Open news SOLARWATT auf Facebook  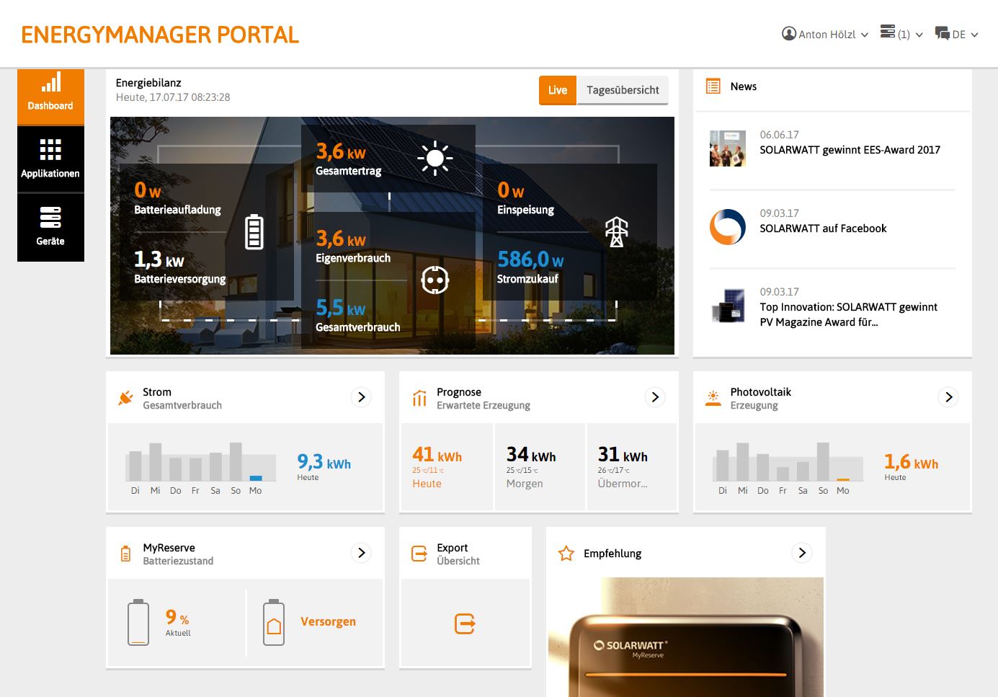coord(823,228)
